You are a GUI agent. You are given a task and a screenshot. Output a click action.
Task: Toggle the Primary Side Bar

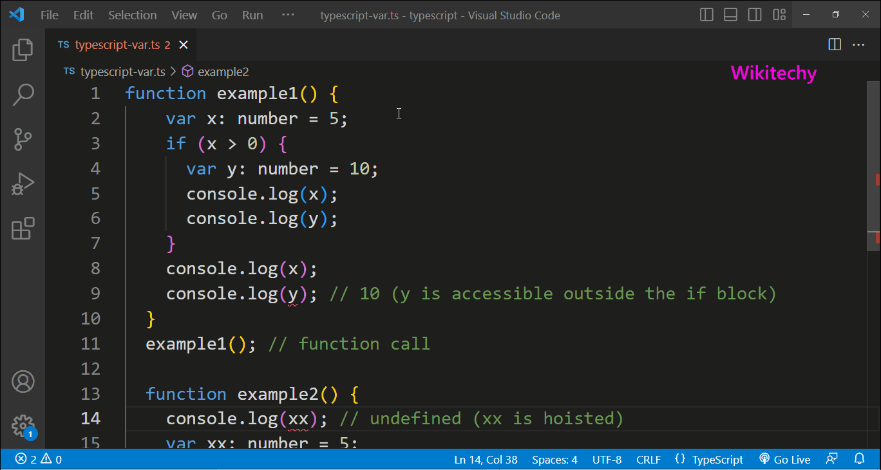pos(706,15)
